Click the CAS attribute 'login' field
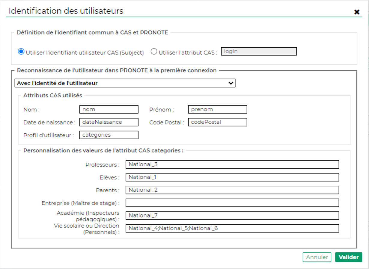 click(259, 52)
